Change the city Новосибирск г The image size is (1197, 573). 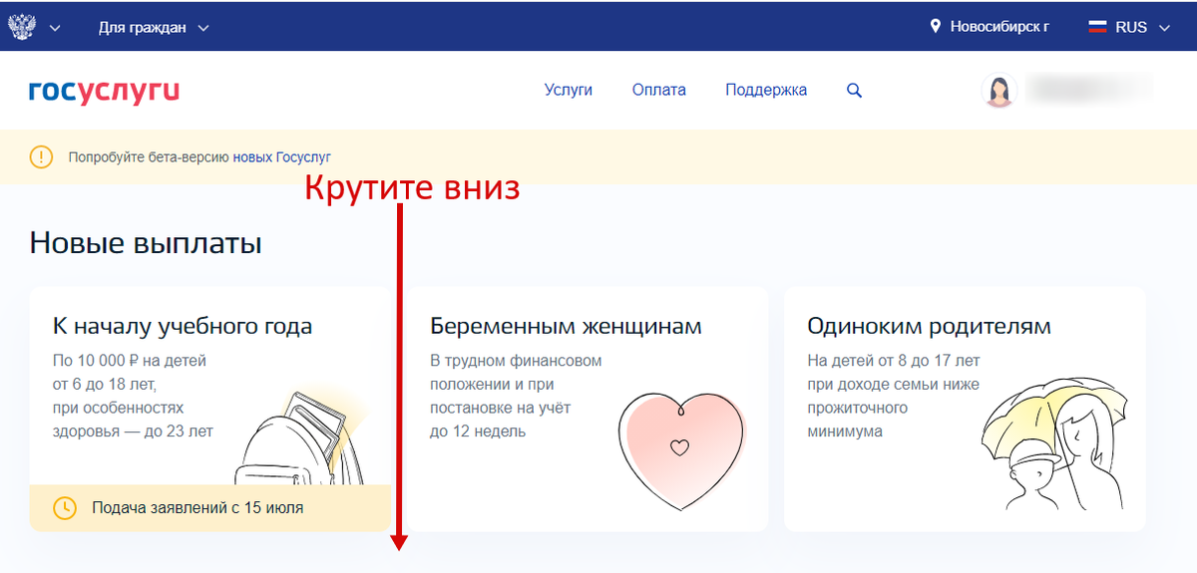click(999, 27)
